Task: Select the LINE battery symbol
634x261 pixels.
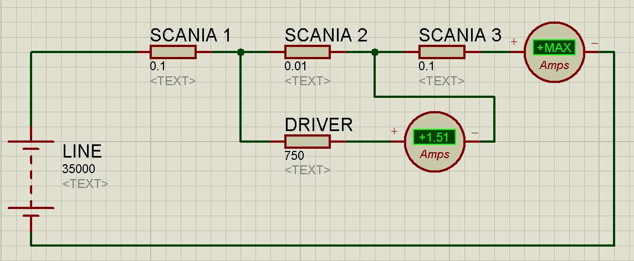Action: click(30, 179)
